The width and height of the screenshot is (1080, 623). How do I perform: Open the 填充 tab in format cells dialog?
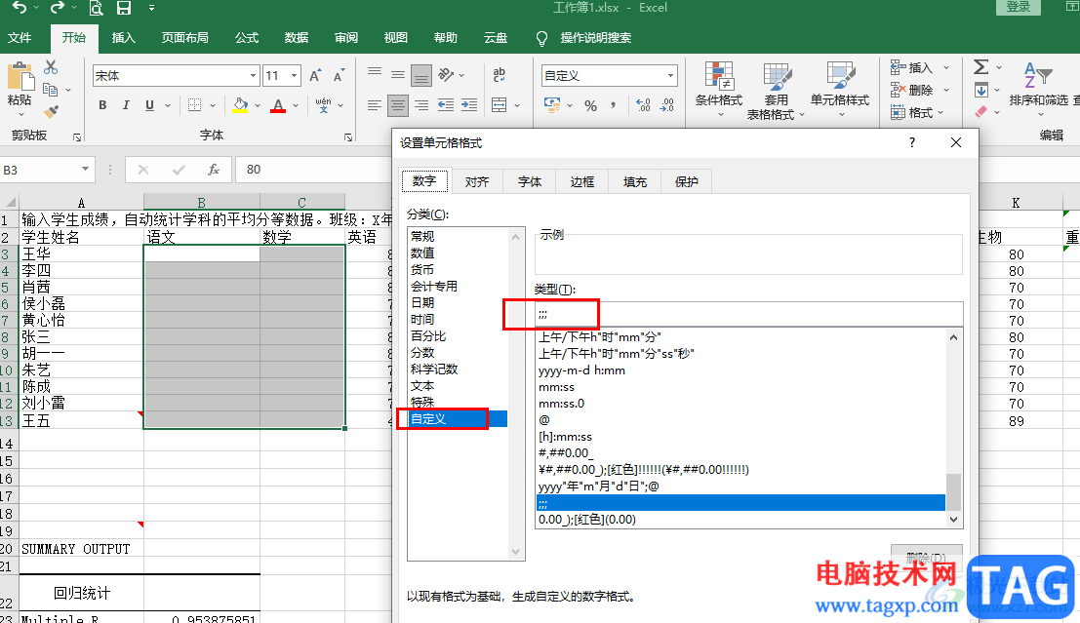coord(634,181)
